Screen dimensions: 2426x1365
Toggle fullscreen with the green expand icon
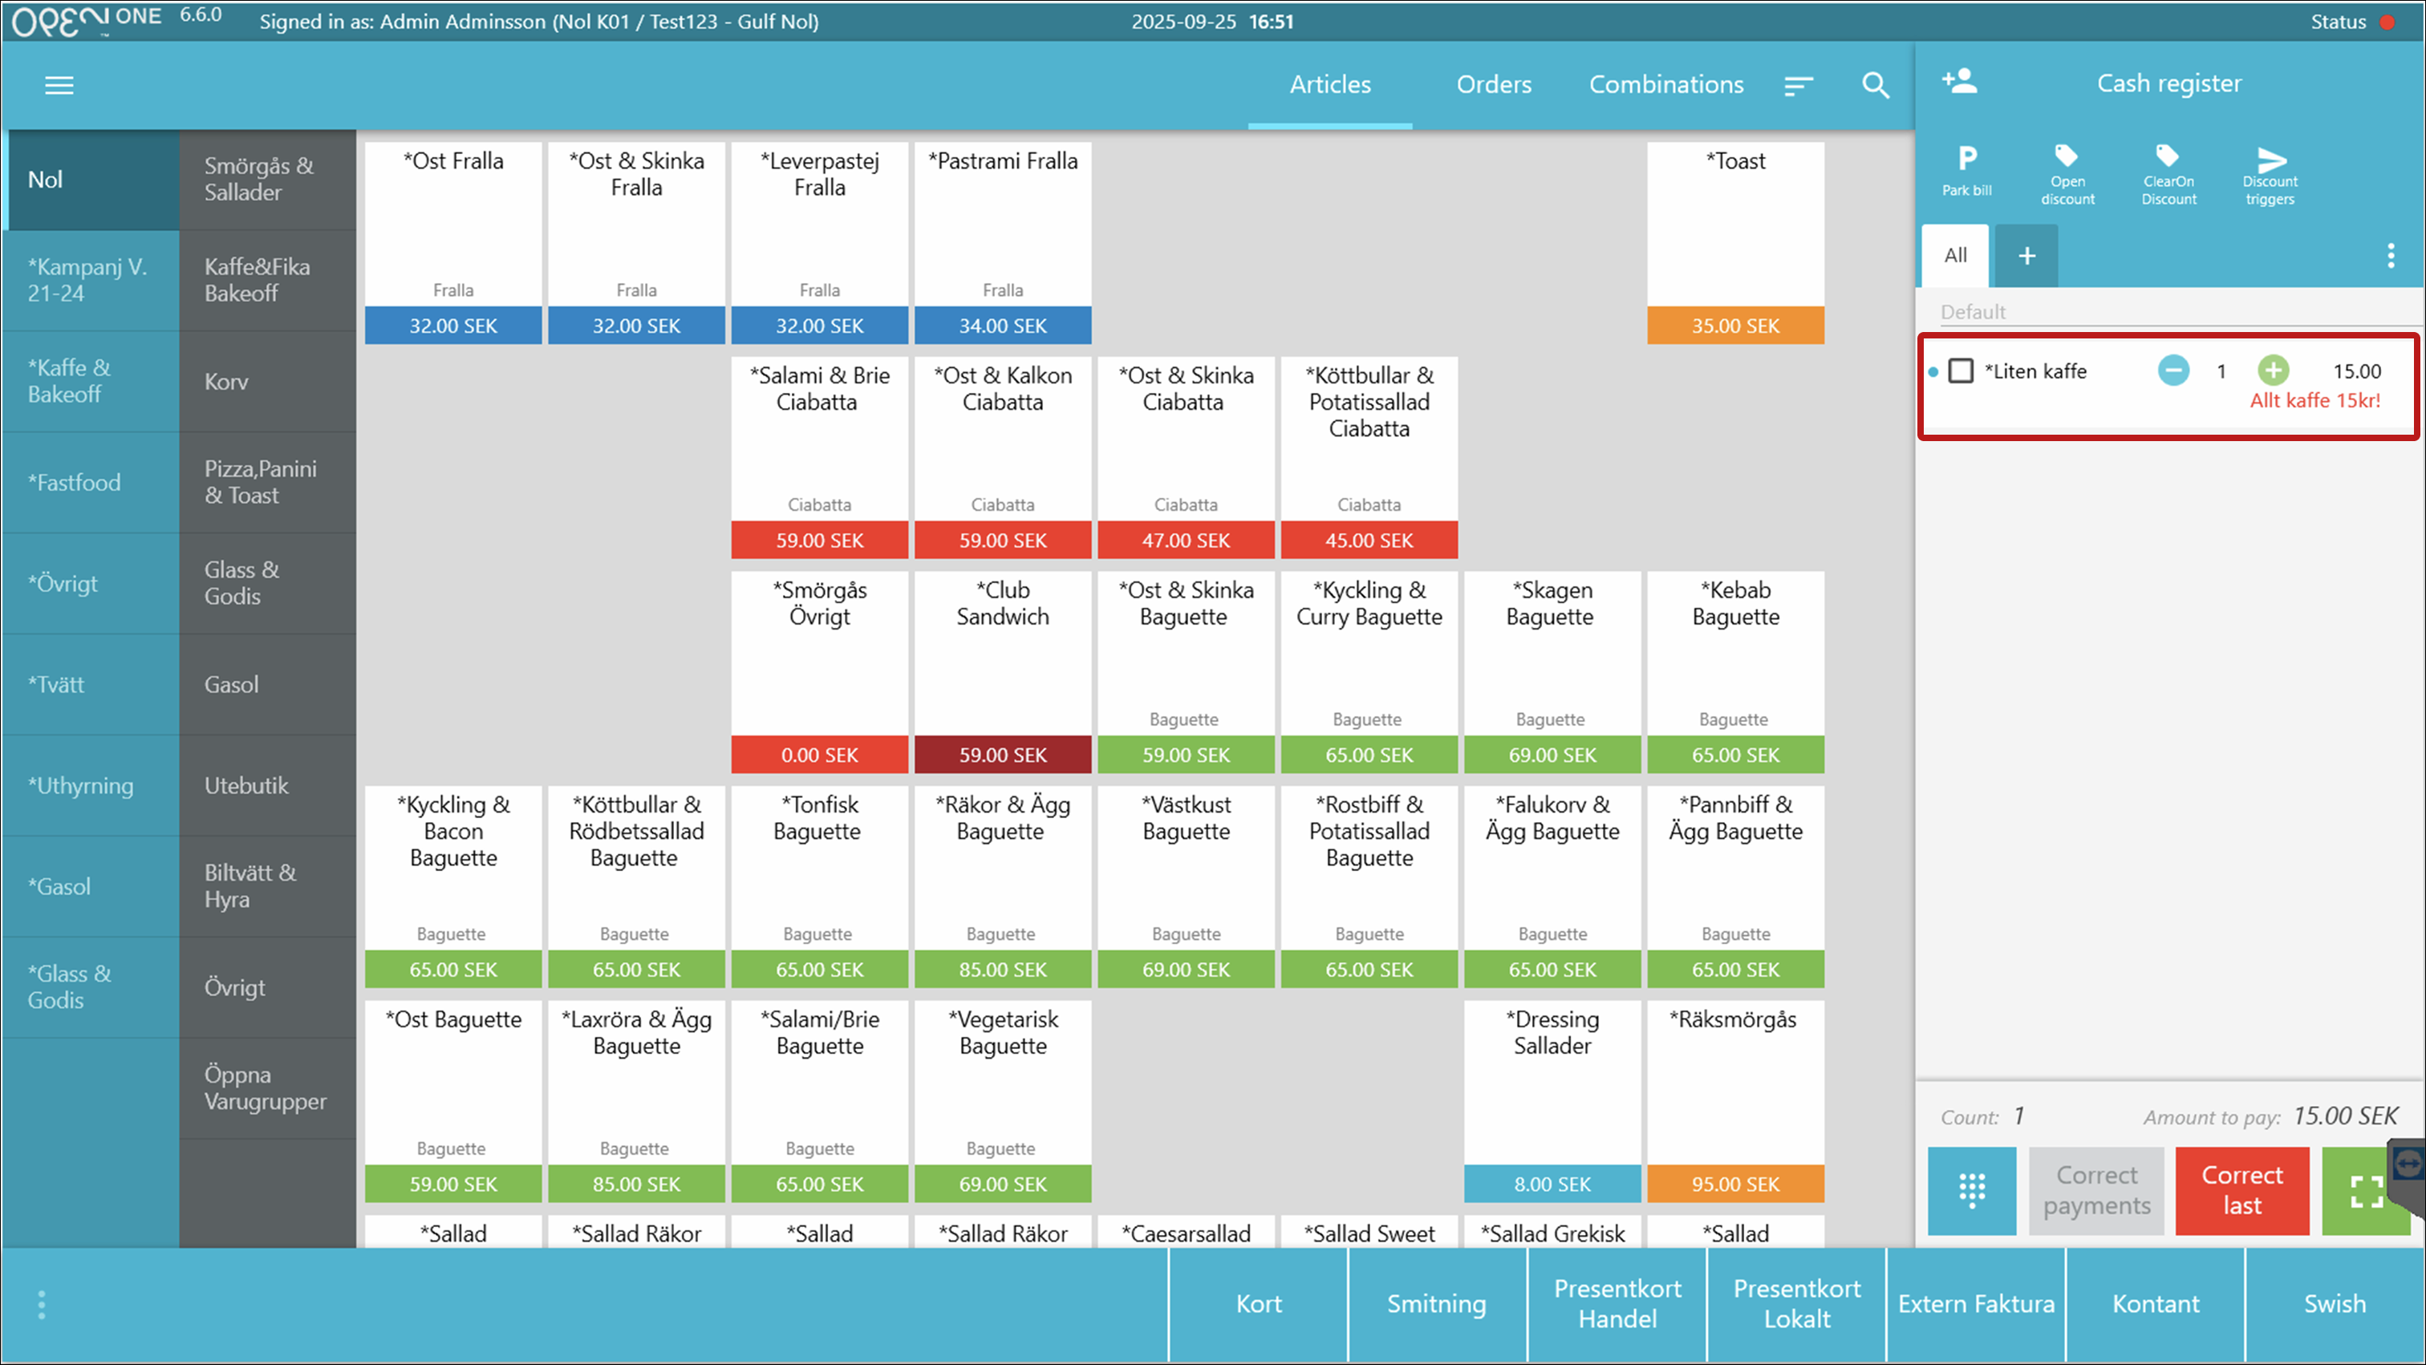click(2365, 1191)
